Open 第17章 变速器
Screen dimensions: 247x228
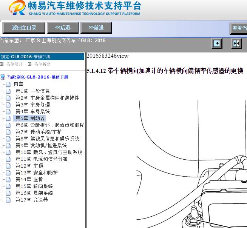click(x=32, y=200)
